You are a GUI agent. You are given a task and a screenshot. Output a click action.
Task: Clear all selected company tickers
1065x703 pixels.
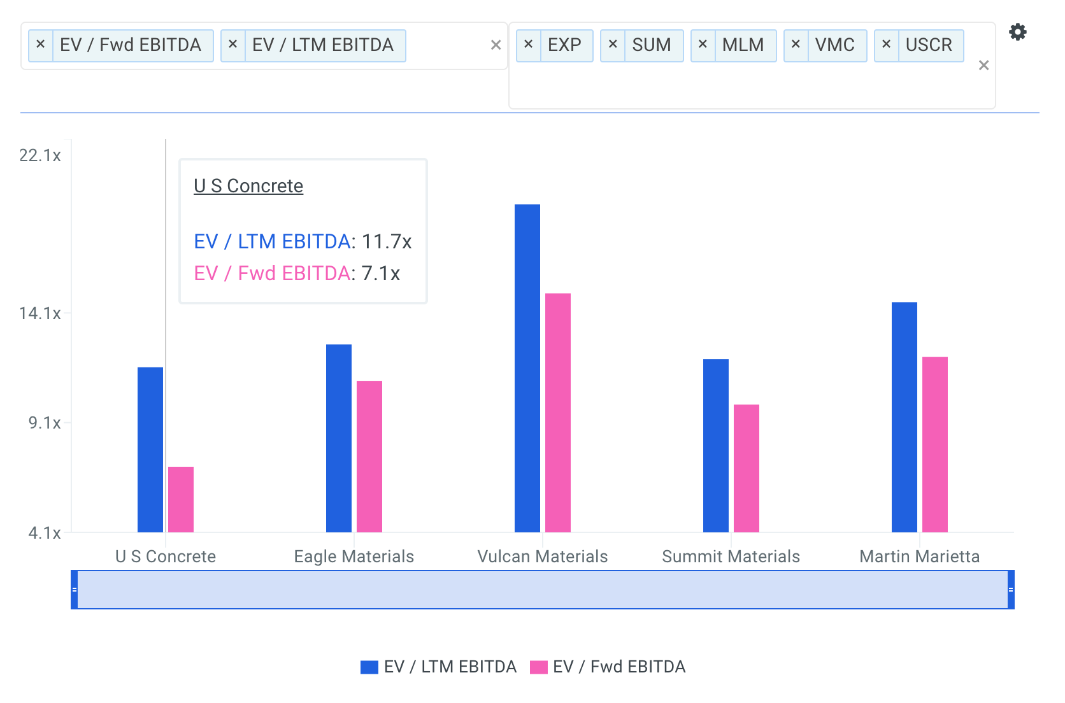click(983, 66)
